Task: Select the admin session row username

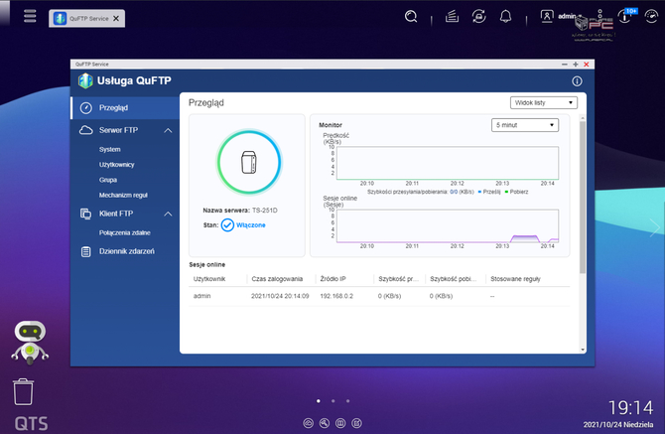Action: pyautogui.click(x=201, y=296)
